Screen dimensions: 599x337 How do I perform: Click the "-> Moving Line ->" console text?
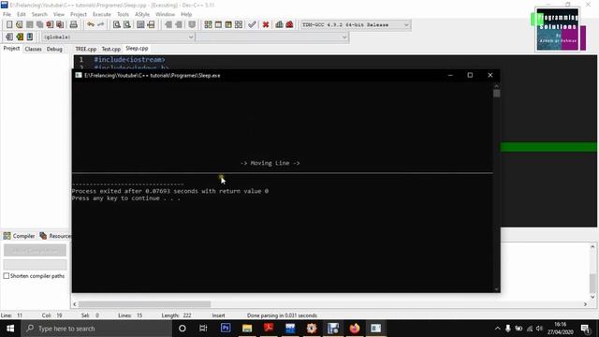point(270,163)
